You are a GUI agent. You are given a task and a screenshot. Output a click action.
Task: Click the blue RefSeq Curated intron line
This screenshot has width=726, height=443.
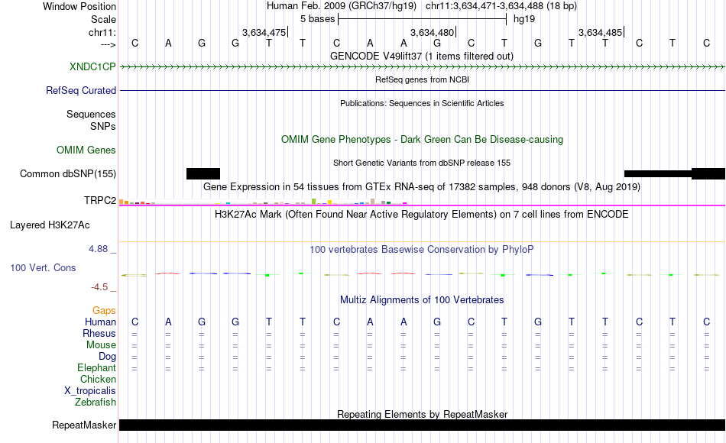coord(423,90)
